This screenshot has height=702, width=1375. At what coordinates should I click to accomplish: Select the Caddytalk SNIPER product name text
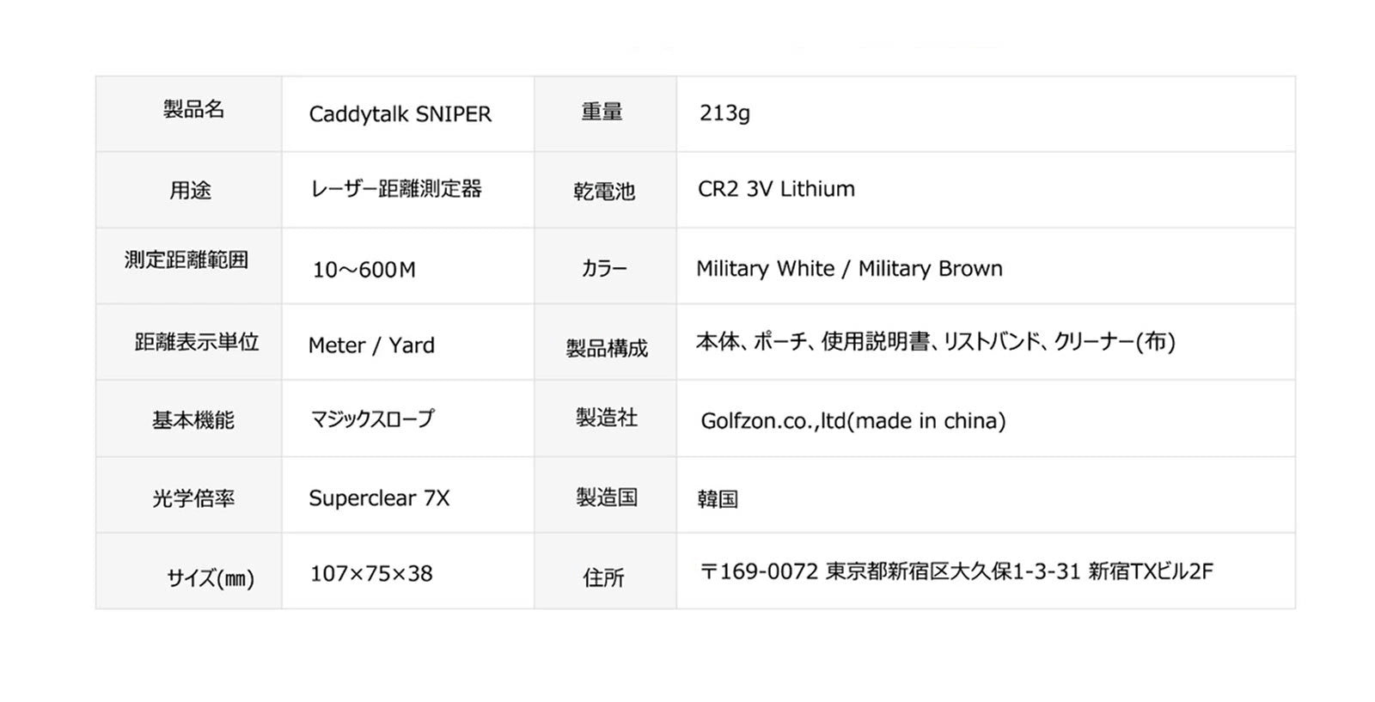400,114
